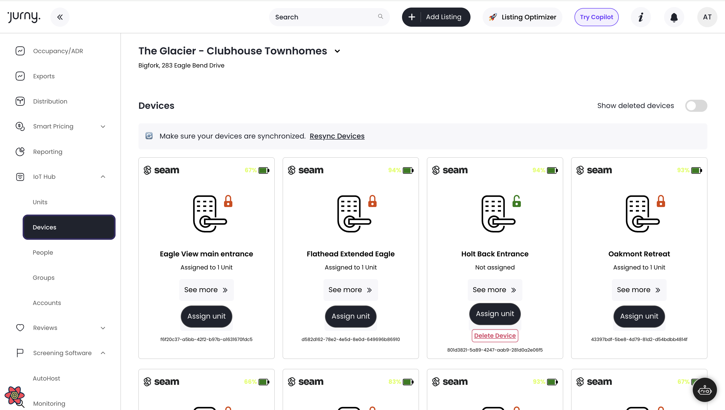Click the React Query devtools flower icon

tap(15, 395)
